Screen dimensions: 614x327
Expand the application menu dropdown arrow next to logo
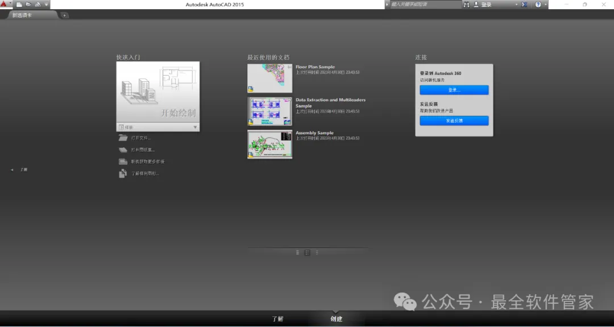(11, 3)
